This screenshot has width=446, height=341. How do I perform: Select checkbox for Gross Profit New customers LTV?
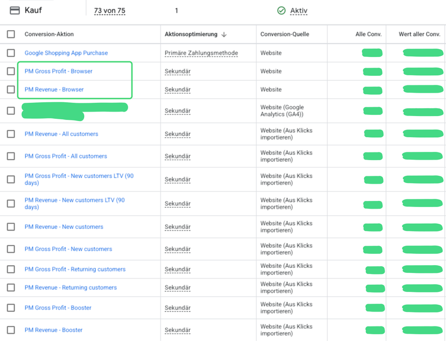(x=11, y=179)
